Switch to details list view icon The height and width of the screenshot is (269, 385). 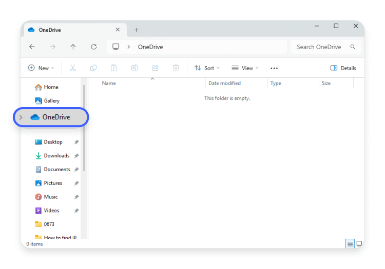click(x=350, y=243)
